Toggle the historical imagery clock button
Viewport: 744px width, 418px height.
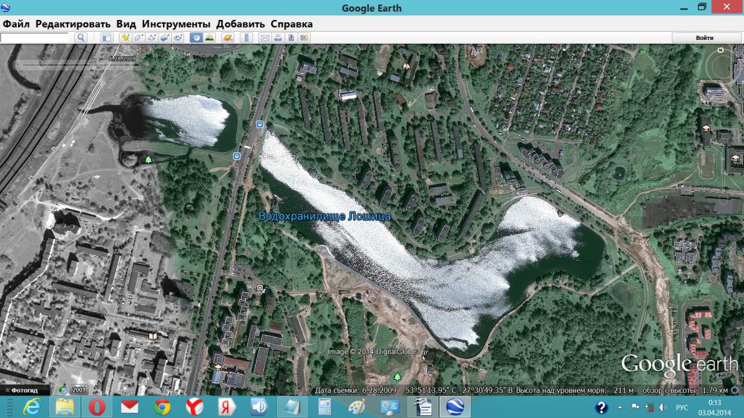click(x=196, y=38)
